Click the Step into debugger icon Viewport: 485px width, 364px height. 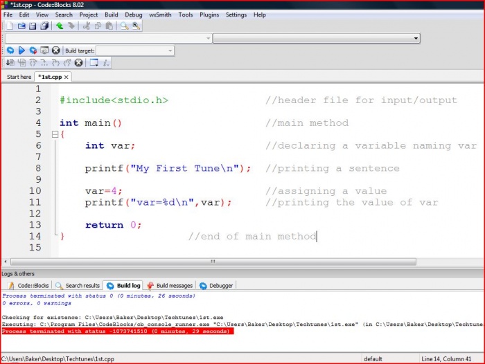55,63
